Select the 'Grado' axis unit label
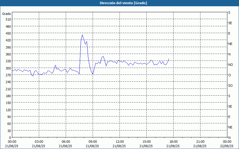The height and width of the screenshot is (149, 239). [7, 14]
